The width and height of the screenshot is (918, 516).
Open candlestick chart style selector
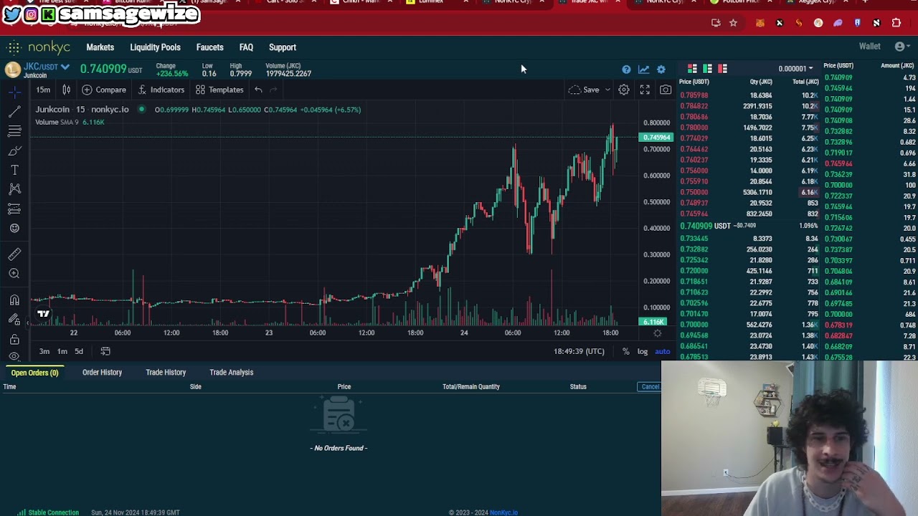point(66,90)
